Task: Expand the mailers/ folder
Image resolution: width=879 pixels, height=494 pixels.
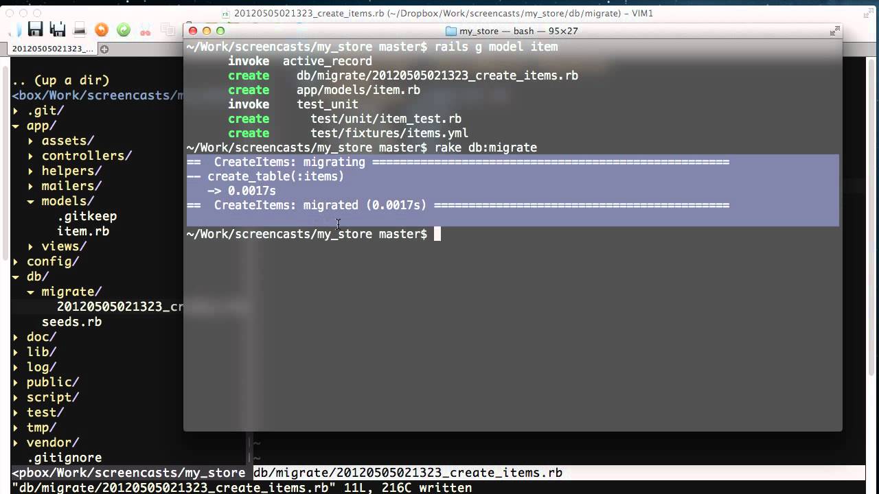Action: tap(32, 186)
